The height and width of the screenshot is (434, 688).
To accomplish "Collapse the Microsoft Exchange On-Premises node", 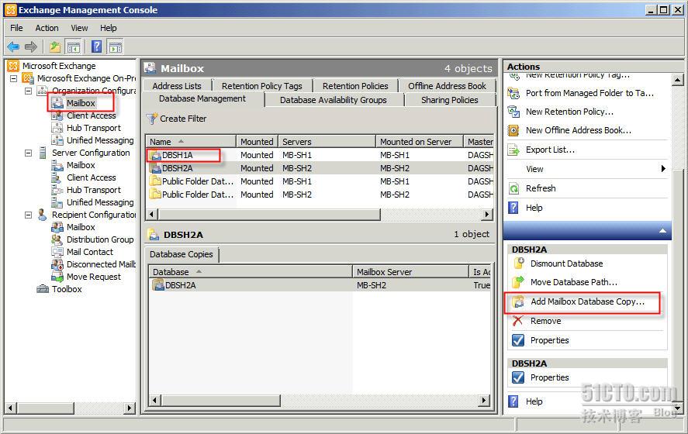I will [14, 79].
